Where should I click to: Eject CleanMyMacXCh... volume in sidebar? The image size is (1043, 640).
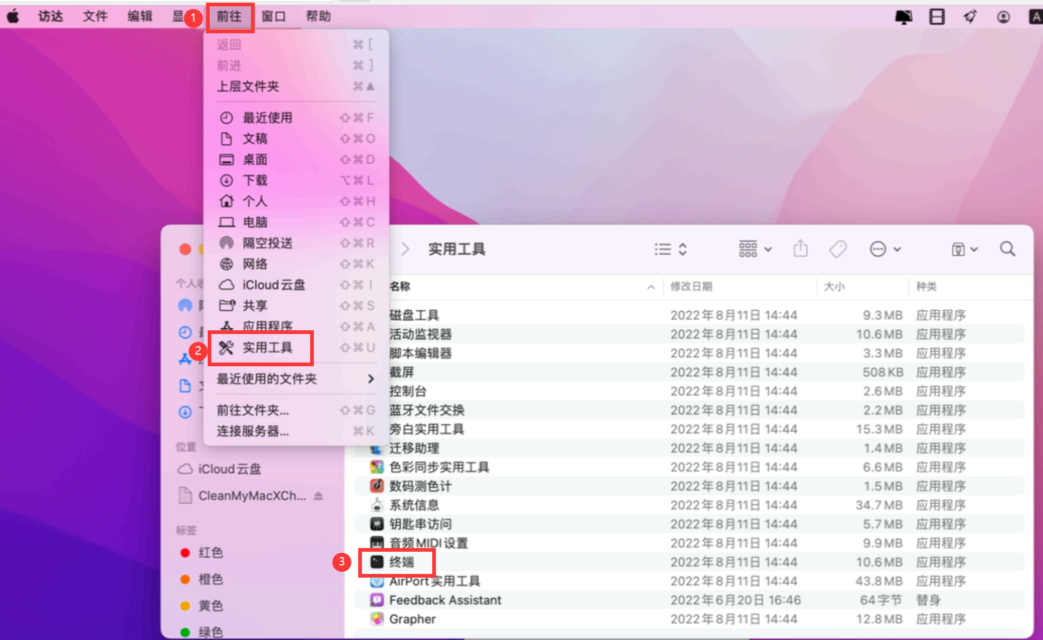pyautogui.click(x=318, y=496)
